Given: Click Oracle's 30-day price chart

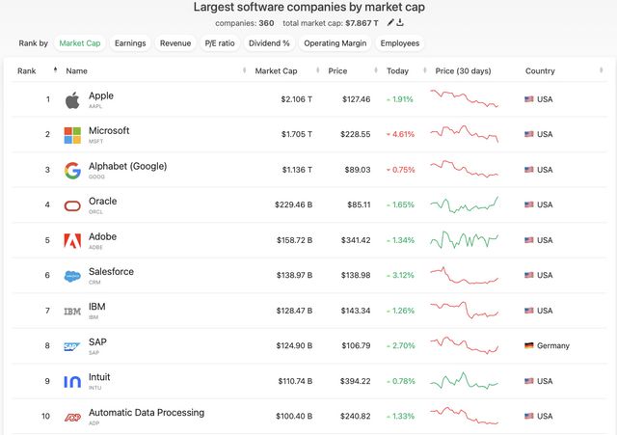Looking at the screenshot, I should click(465, 204).
